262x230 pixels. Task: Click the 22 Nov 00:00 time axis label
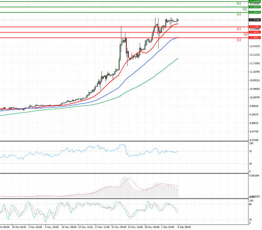(x=119, y=227)
